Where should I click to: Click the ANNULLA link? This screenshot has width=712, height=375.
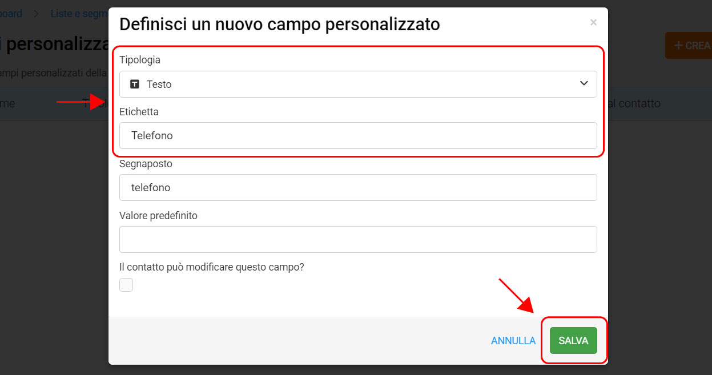(x=513, y=341)
